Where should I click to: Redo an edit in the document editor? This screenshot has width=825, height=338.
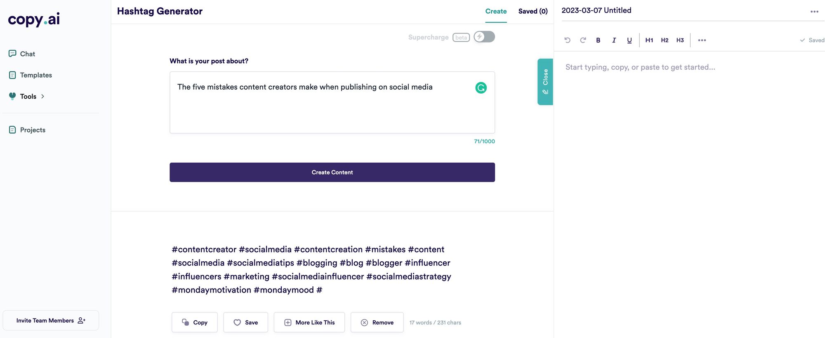click(583, 40)
